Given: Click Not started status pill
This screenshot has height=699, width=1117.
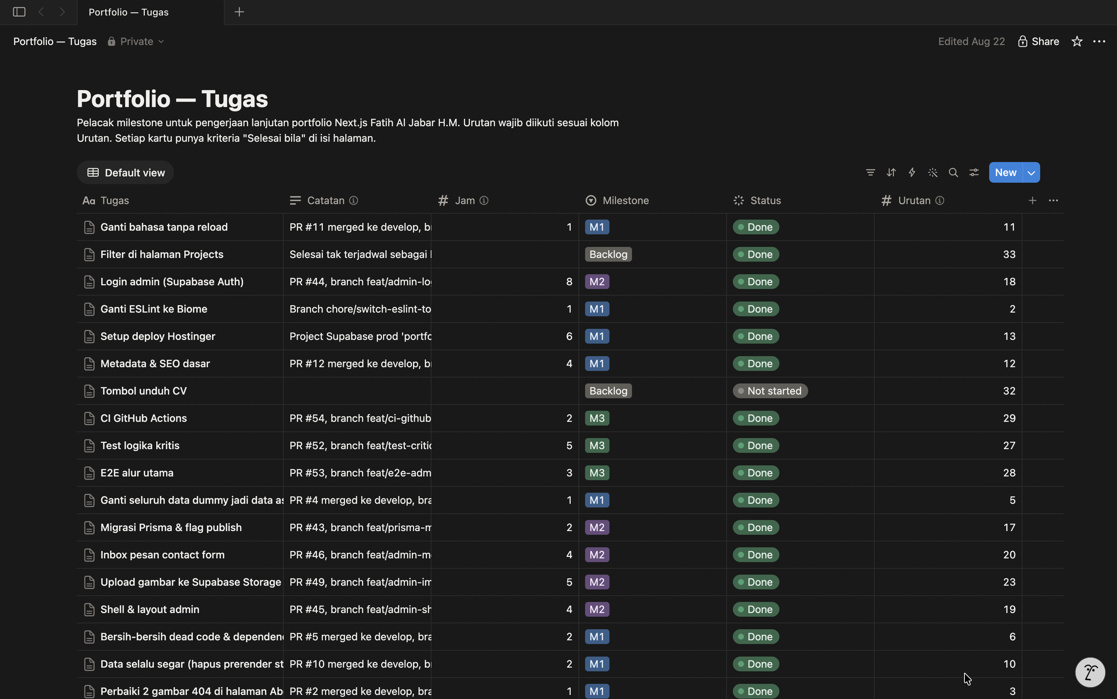Looking at the screenshot, I should [770, 390].
